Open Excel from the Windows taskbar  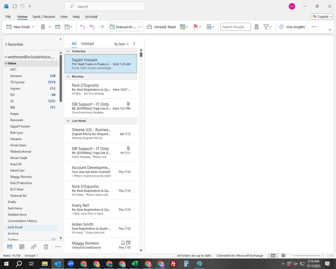pos(135,264)
